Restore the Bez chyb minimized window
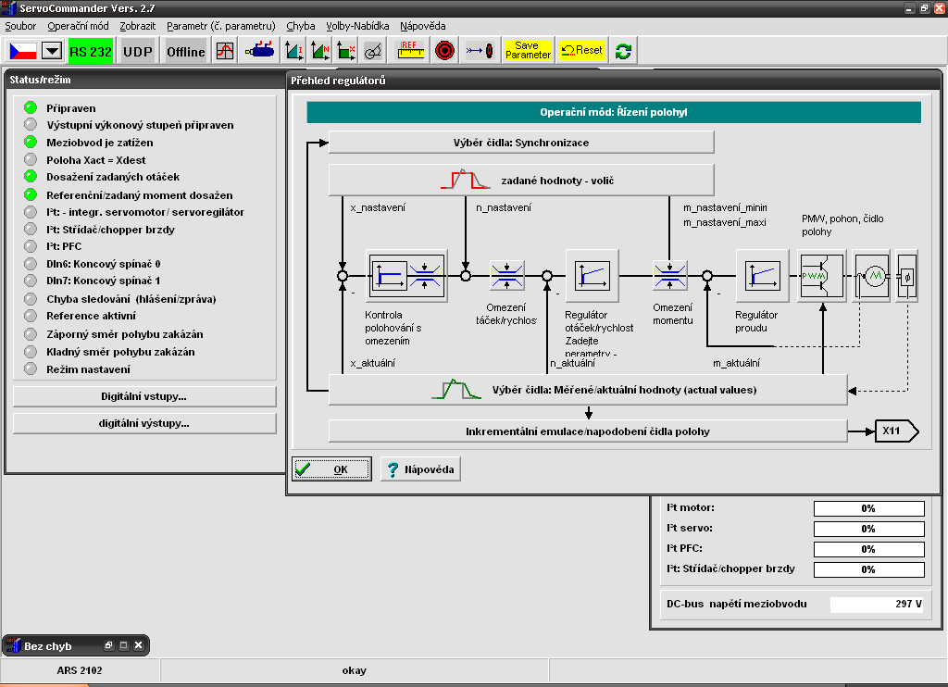The height and width of the screenshot is (687, 948). (x=109, y=645)
